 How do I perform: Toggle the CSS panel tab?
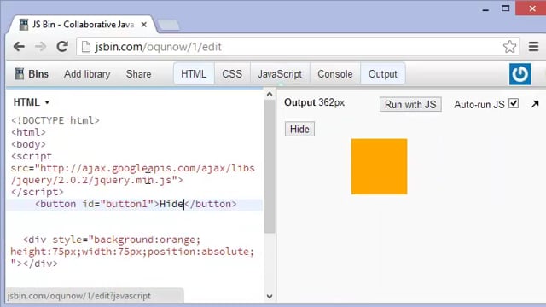232,74
